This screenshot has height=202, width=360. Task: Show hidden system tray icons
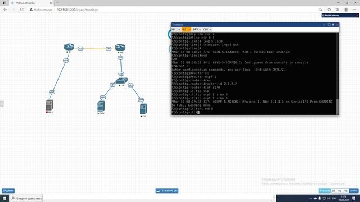tap(310, 198)
